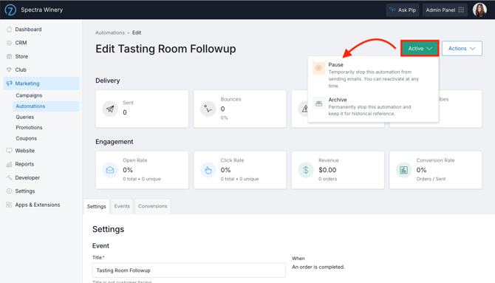Viewport: 495px width, 283px height.
Task: Open Queries in Marketing submenu
Action: 25,117
